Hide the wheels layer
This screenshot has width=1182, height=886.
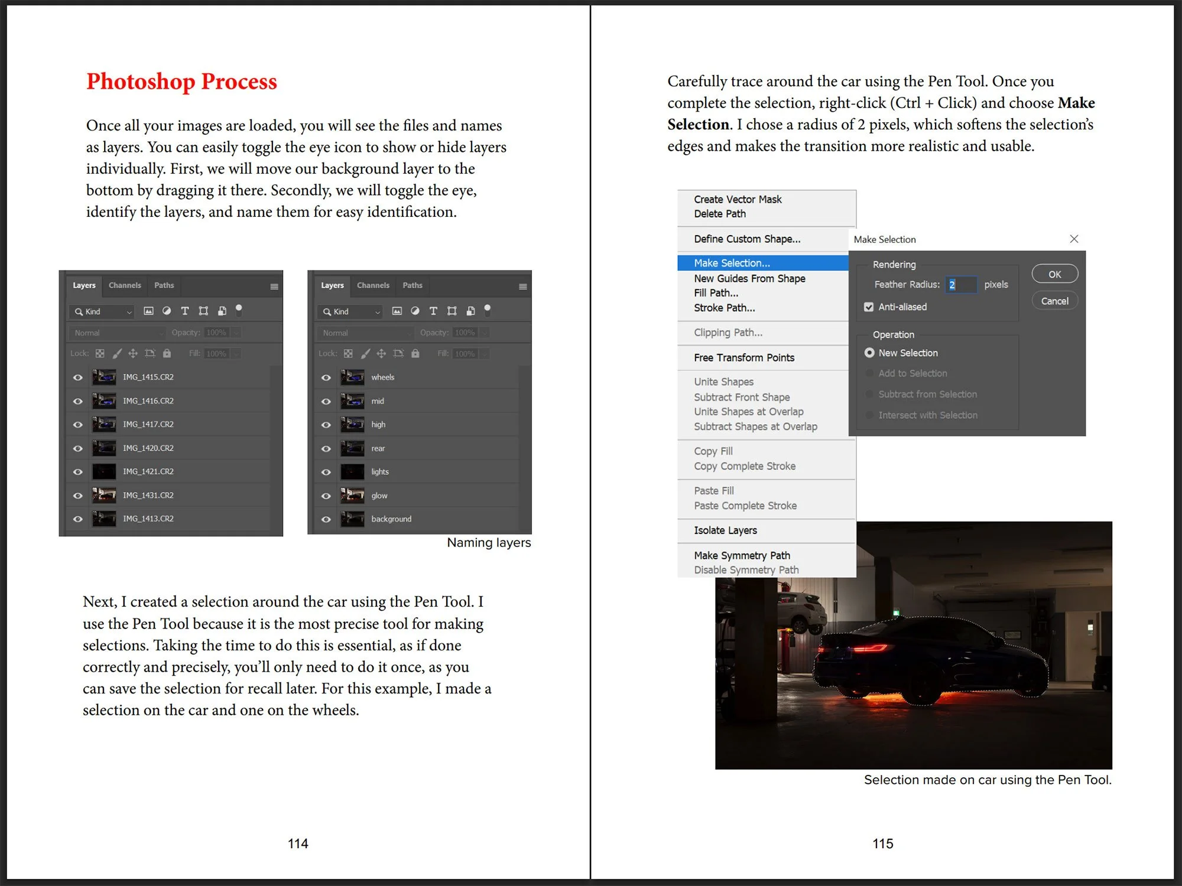point(326,376)
